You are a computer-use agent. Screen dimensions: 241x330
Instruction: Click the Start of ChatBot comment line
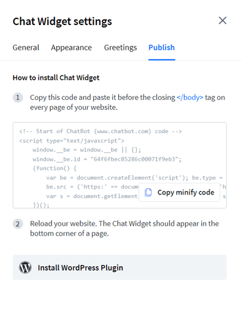[x=101, y=131]
